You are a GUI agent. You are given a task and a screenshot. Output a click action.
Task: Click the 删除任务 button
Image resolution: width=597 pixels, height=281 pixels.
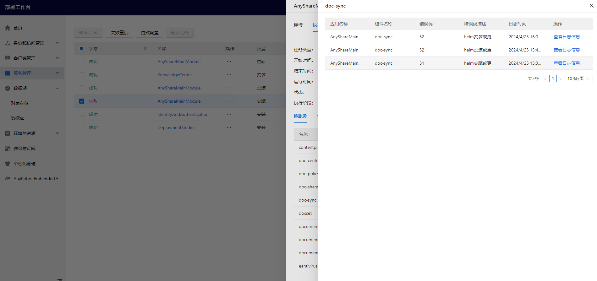pos(180,33)
